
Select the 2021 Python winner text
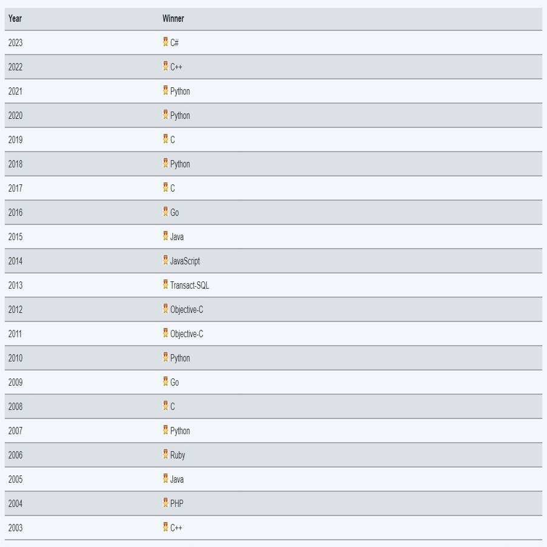[180, 91]
